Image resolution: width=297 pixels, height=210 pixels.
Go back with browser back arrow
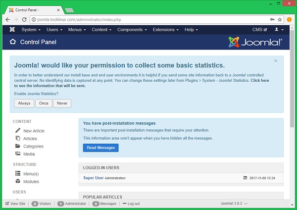(7, 19)
